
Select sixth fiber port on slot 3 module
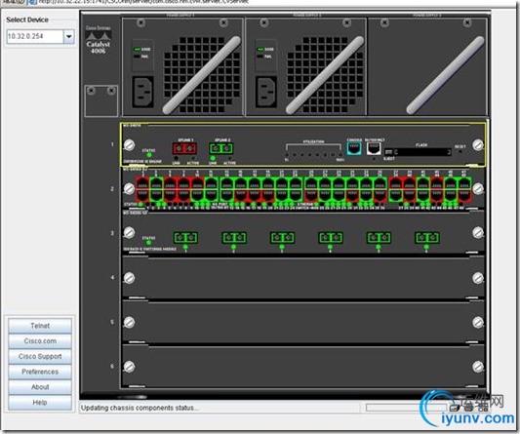[x=427, y=237]
